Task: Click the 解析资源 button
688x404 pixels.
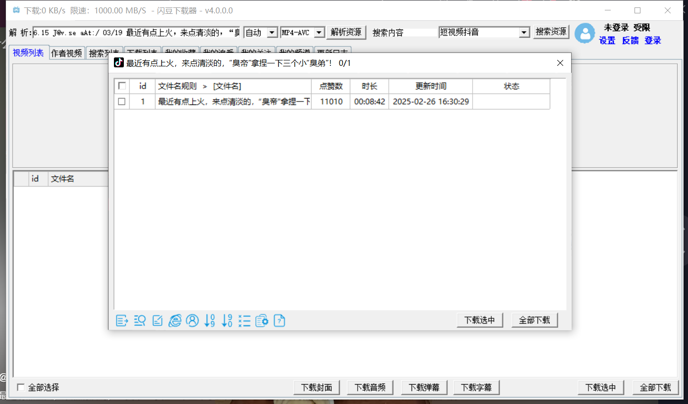Action: [x=346, y=32]
